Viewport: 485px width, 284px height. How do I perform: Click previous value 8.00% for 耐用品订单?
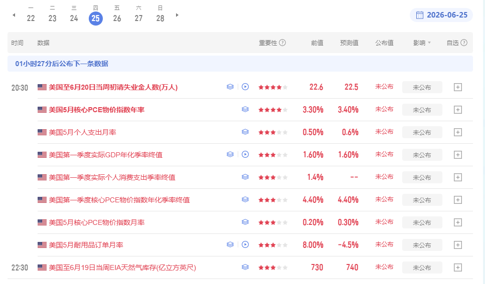tap(312, 245)
